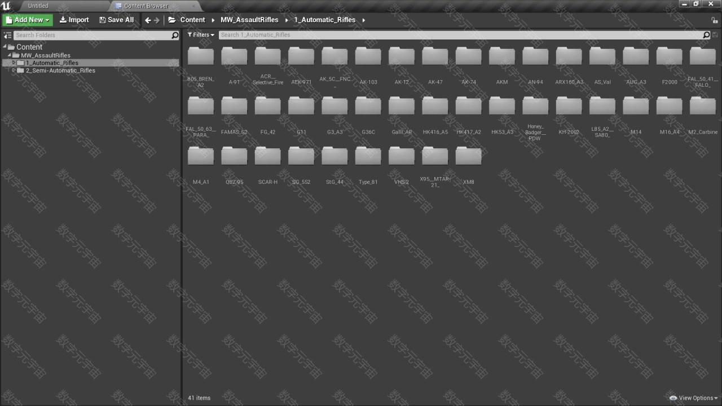Open the Add New dropdown
Screen dimensions: 722x406
(x=28, y=20)
